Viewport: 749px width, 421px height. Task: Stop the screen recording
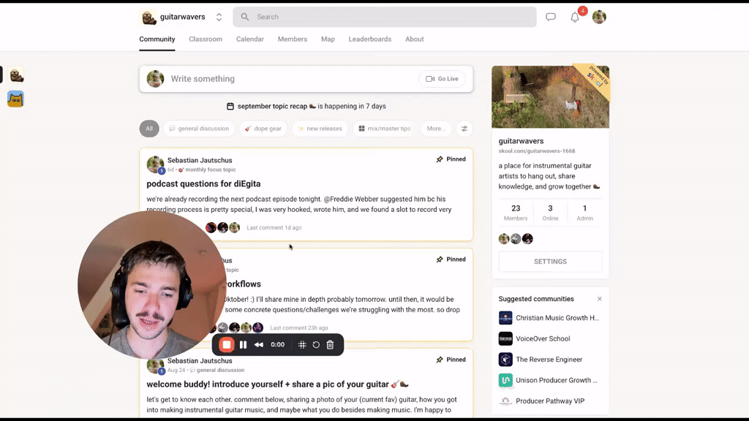pos(227,345)
